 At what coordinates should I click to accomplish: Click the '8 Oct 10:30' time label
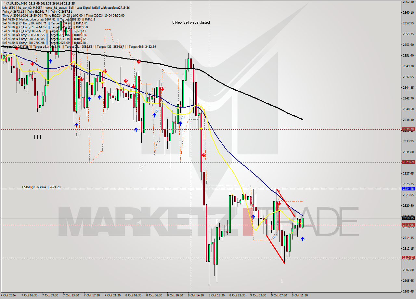tap(175, 295)
